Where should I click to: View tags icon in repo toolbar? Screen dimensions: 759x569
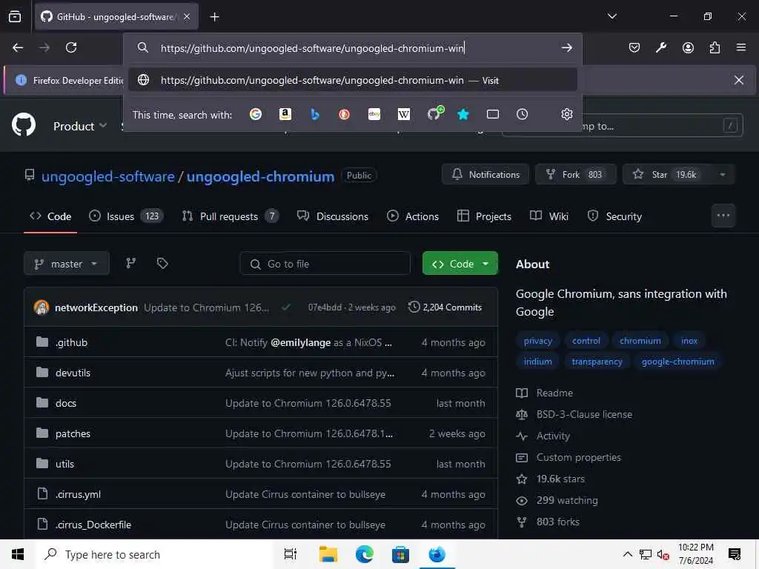pyautogui.click(x=162, y=263)
